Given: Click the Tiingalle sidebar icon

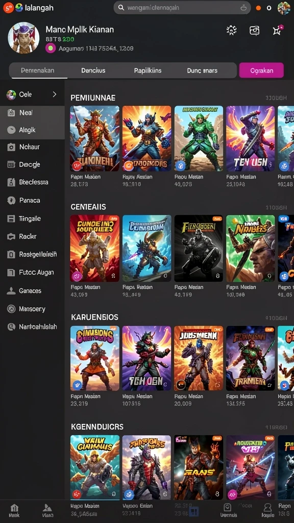Looking at the screenshot, I should [x=11, y=219].
